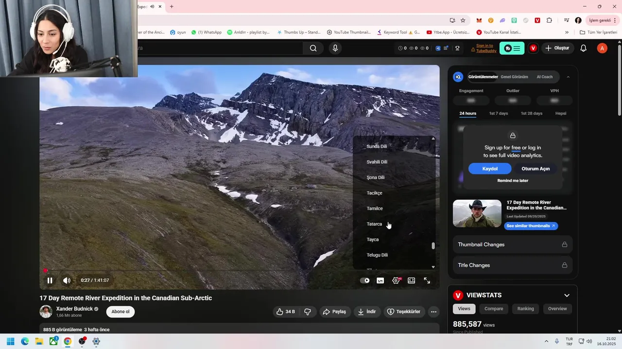The height and width of the screenshot is (349, 622).
Task: Click the Oturum Açın login button
Action: (x=536, y=169)
